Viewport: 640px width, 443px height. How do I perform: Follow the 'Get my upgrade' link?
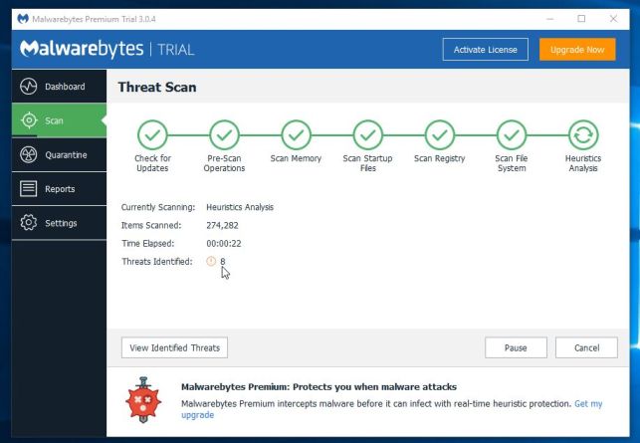pos(587,404)
